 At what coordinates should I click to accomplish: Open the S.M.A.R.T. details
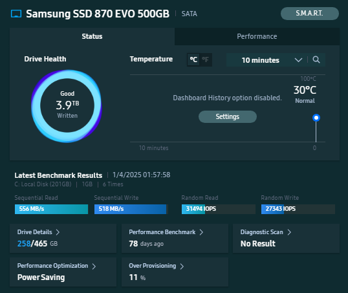click(310, 14)
